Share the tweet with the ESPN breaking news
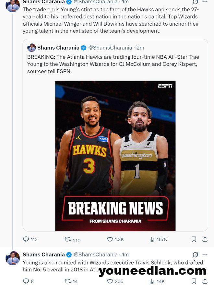The width and height of the screenshot is (214, 285). 205,239
